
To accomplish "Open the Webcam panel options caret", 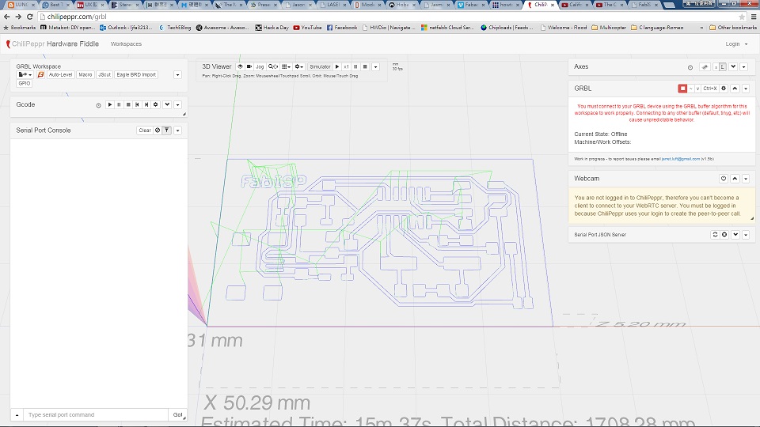I will [746, 179].
